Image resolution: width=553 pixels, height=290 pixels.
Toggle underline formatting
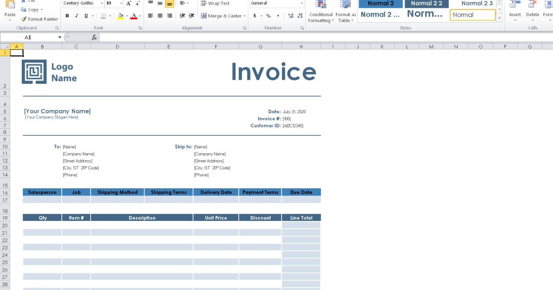(x=85, y=15)
